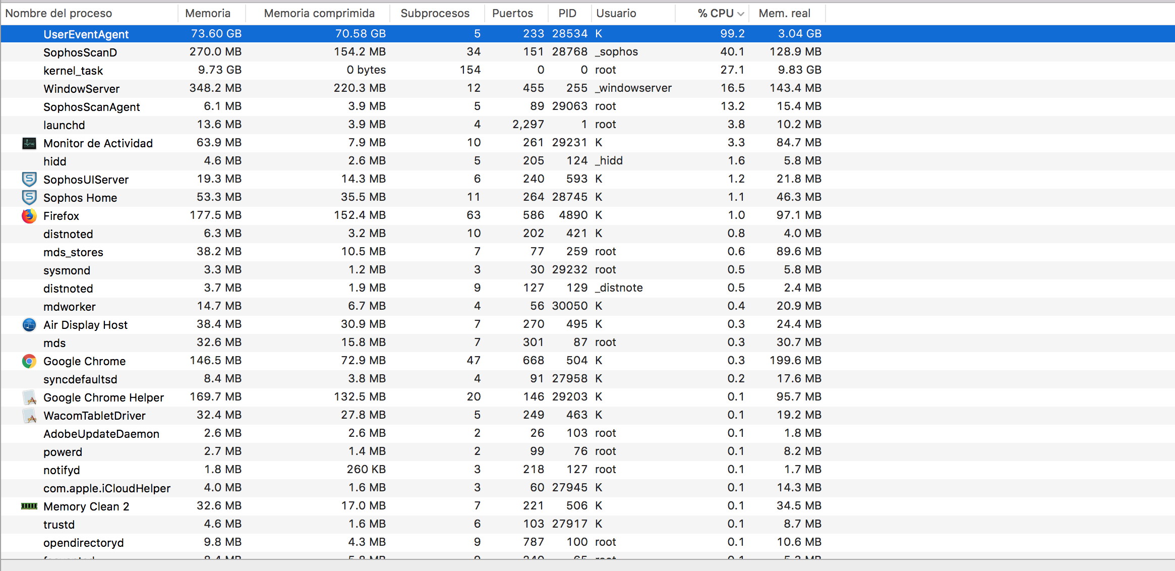Click the SophosUIServer shield icon

click(29, 179)
